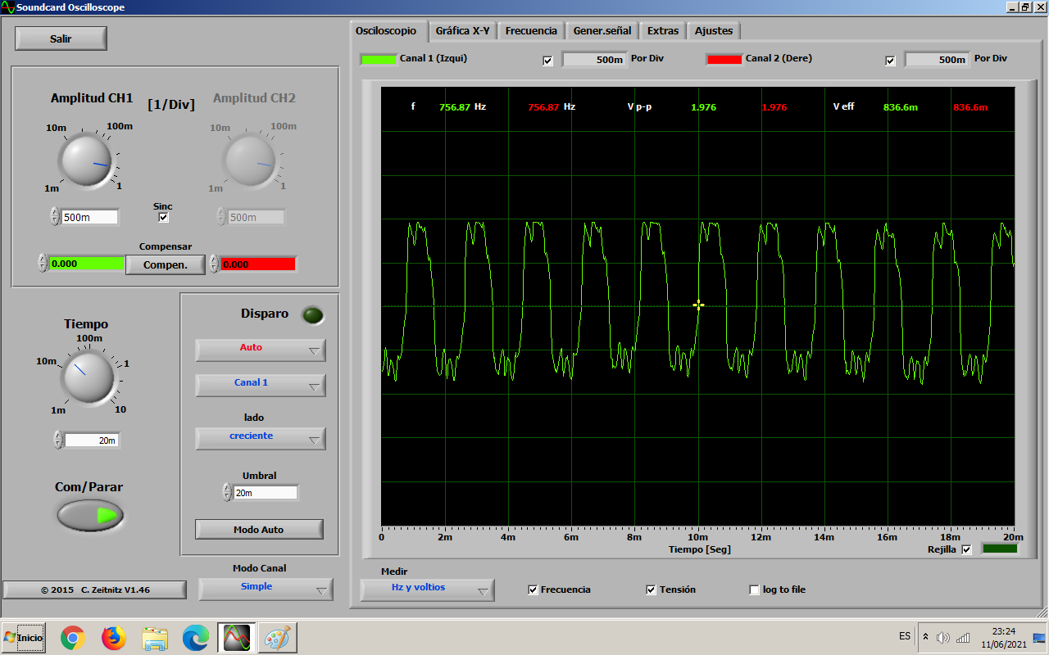Viewport: 1049px width, 655px height.
Task: Open File Explorer from the taskbar
Action: 155,637
